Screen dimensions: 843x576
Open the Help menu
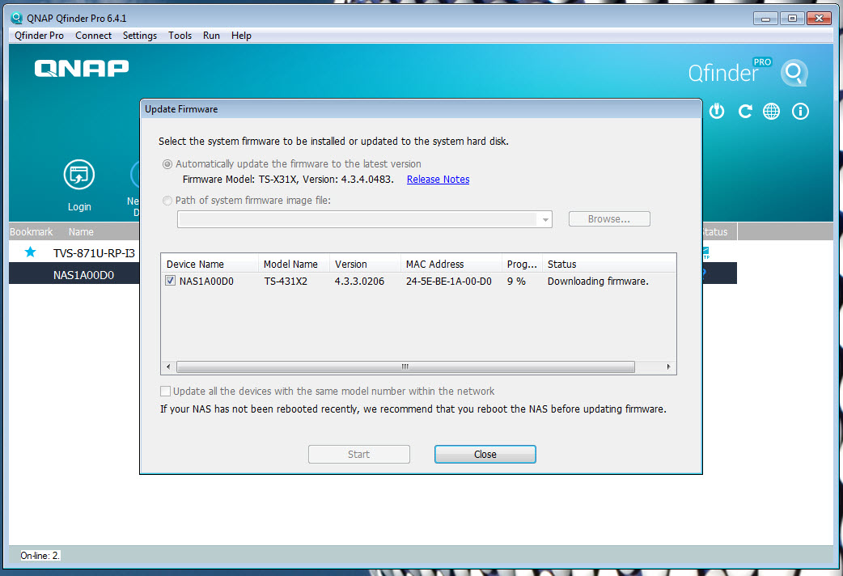pyautogui.click(x=241, y=36)
